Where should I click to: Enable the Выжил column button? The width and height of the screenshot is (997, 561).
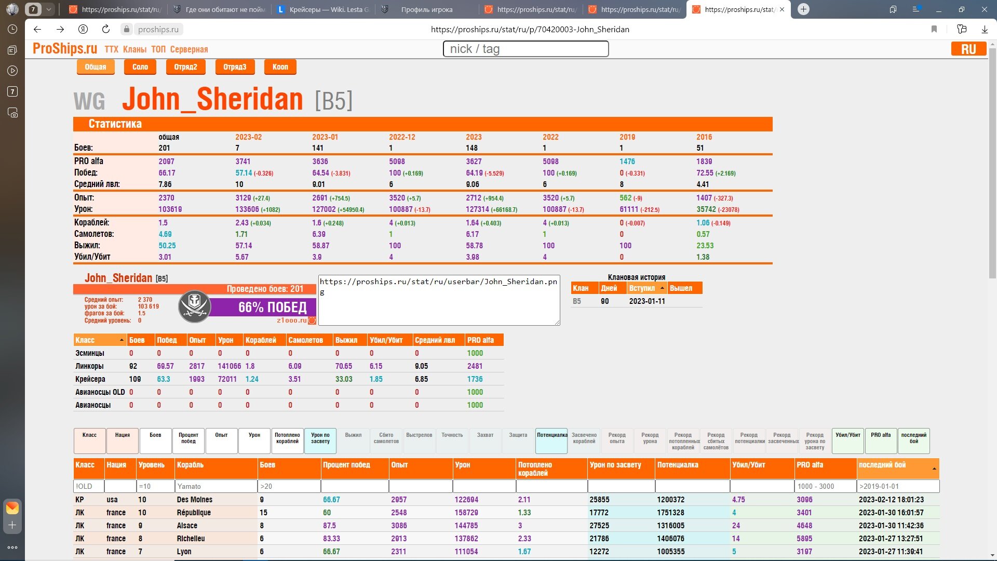(x=353, y=441)
